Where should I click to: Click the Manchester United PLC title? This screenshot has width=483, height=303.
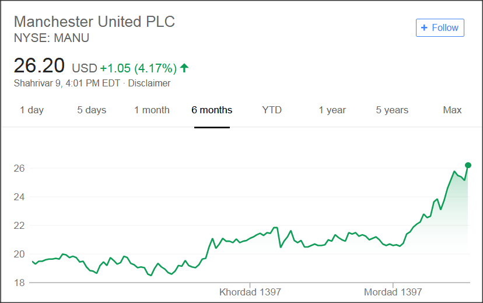(x=94, y=22)
